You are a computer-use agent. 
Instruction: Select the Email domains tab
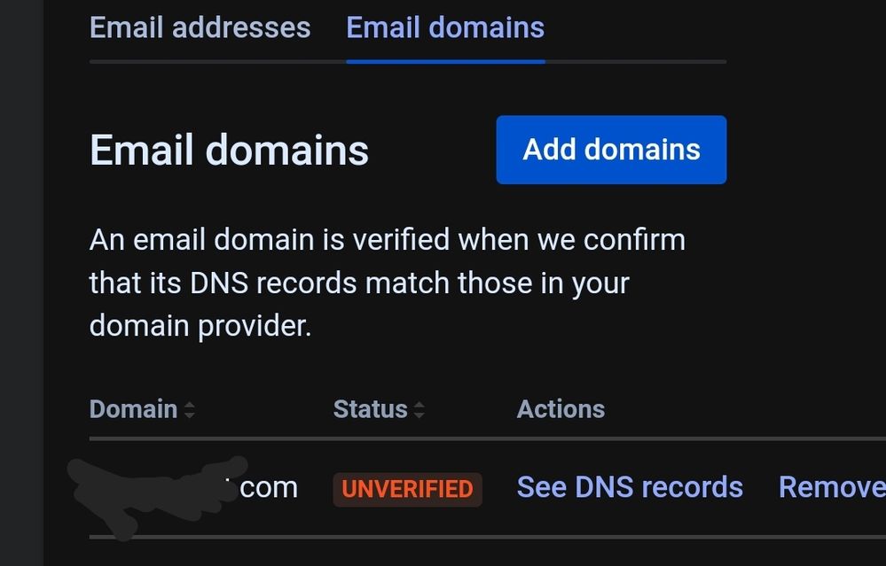445,27
